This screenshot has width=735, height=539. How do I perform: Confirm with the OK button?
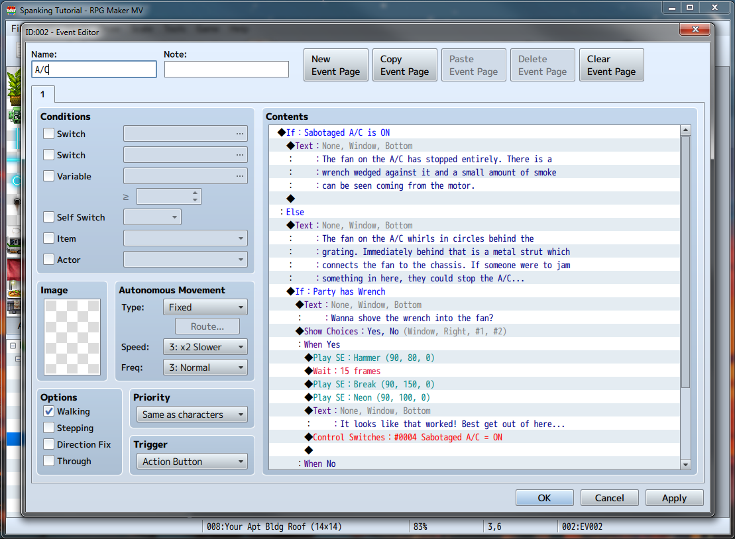(x=545, y=498)
